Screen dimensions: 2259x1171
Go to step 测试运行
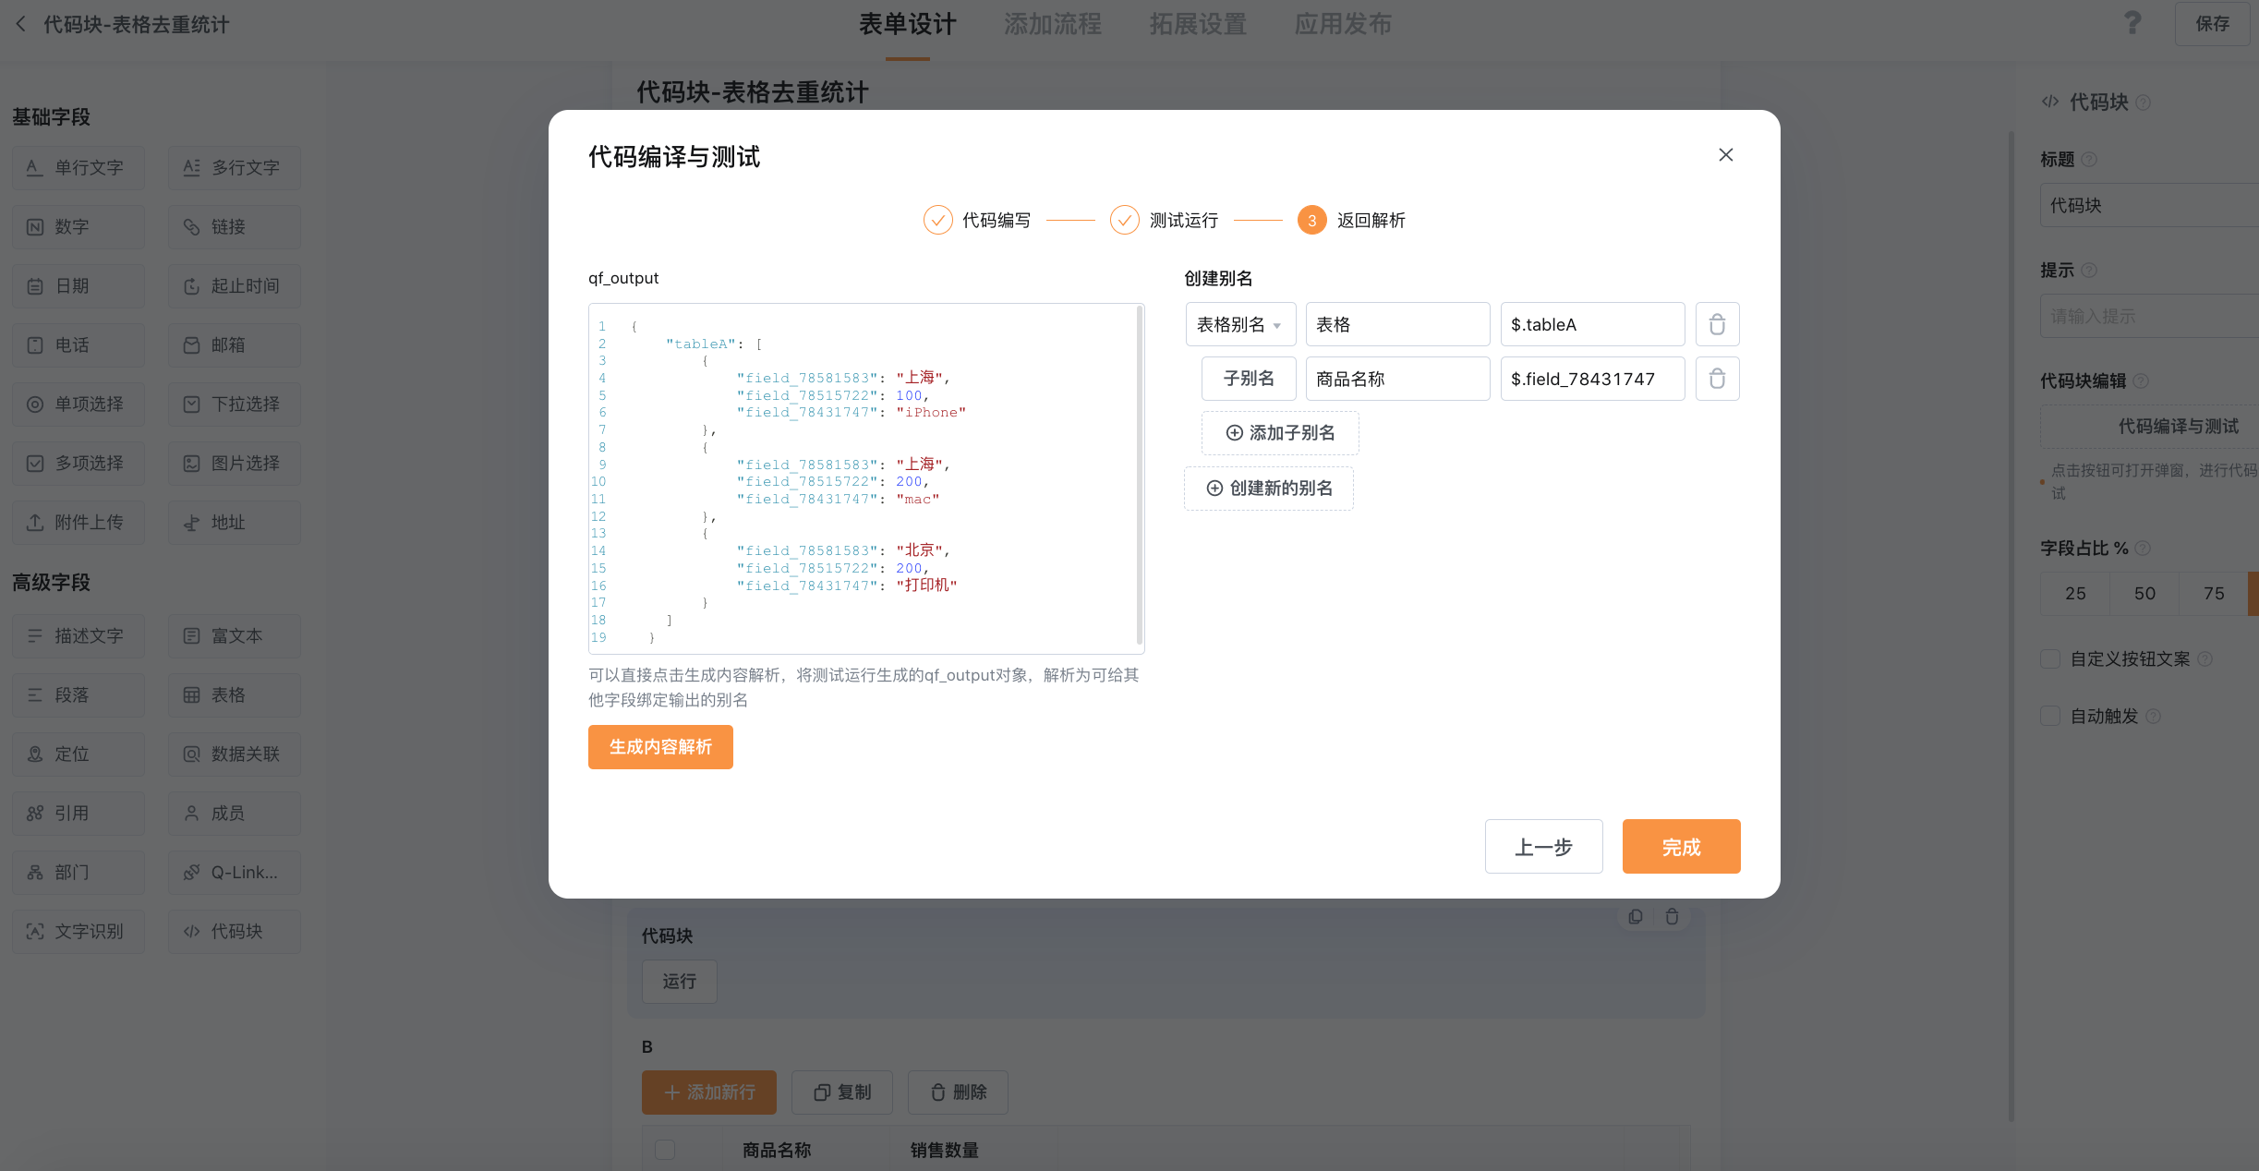click(x=1165, y=220)
